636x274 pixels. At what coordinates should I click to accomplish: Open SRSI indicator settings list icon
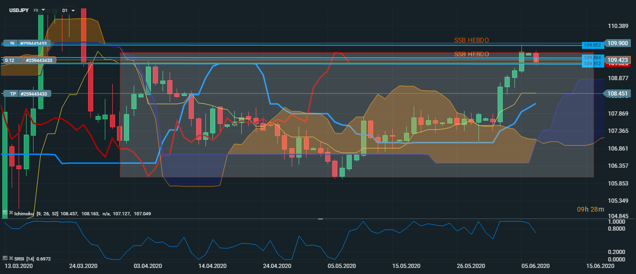(x=5, y=258)
